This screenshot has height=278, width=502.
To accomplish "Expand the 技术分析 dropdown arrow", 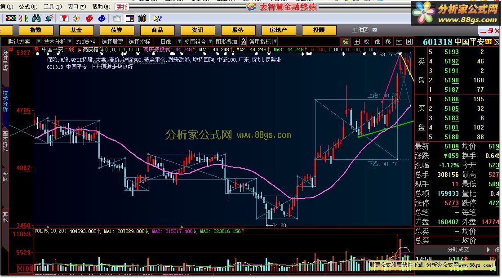I will pos(70,42).
